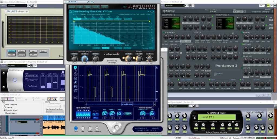Switch V-Vocal to PITCH edit mode
This screenshot has width=277, height=139.
[76, 128]
